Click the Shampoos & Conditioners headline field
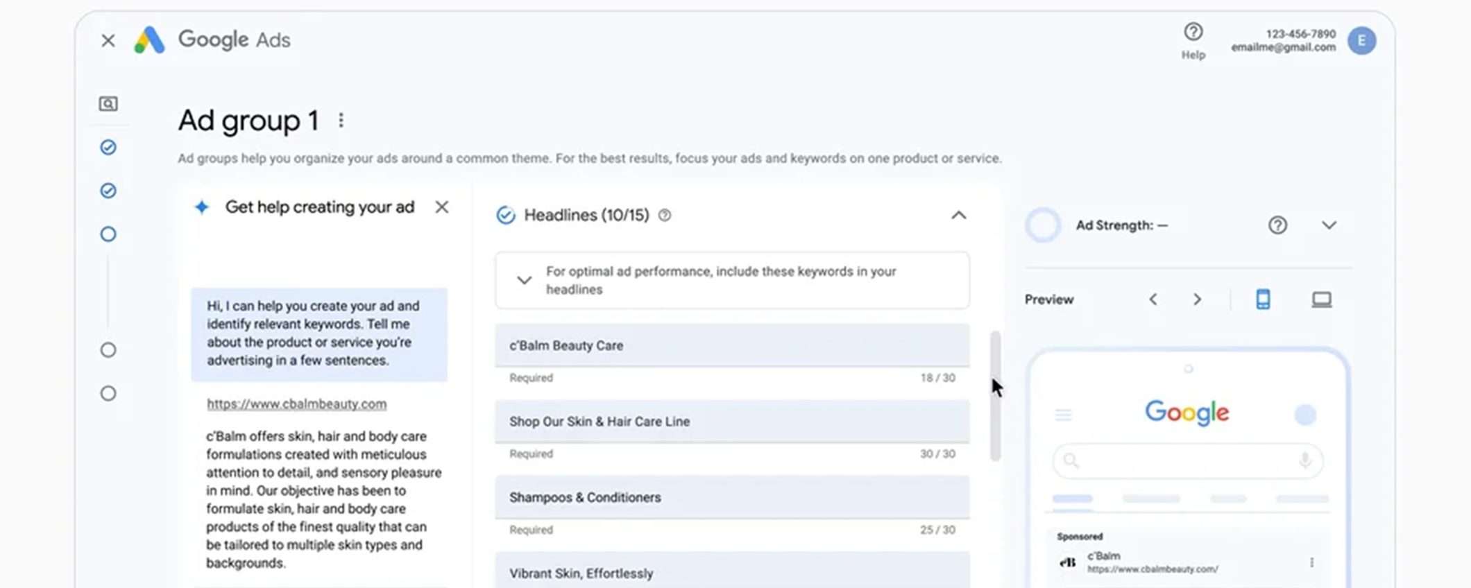The image size is (1471, 588). (731, 497)
